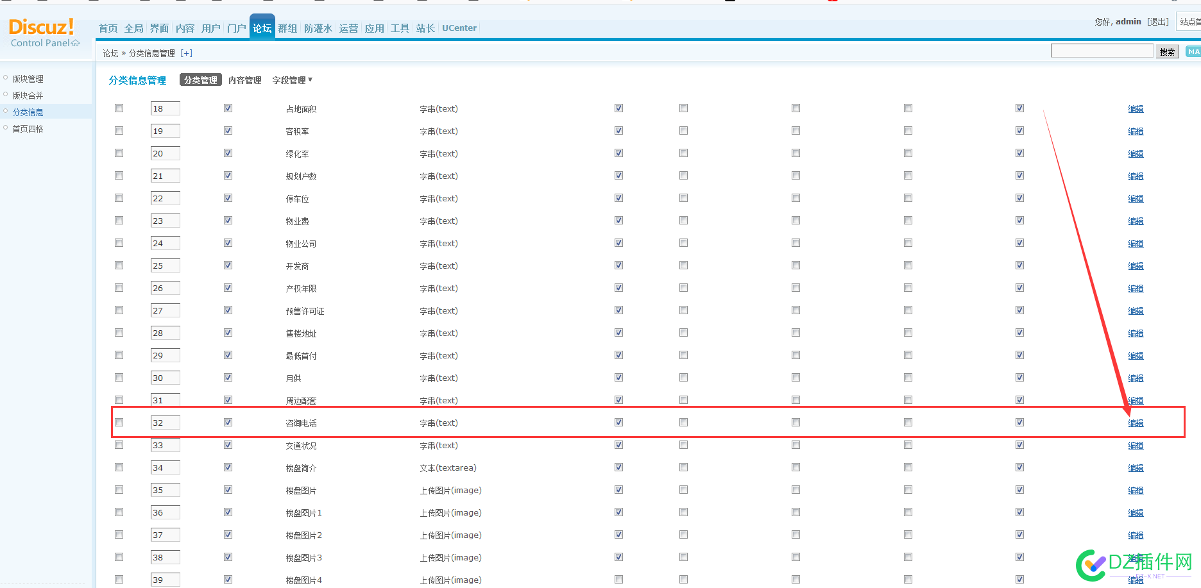Uncheck the second checkbox in the 容积率 row
Image resolution: width=1201 pixels, height=588 pixels.
click(228, 130)
